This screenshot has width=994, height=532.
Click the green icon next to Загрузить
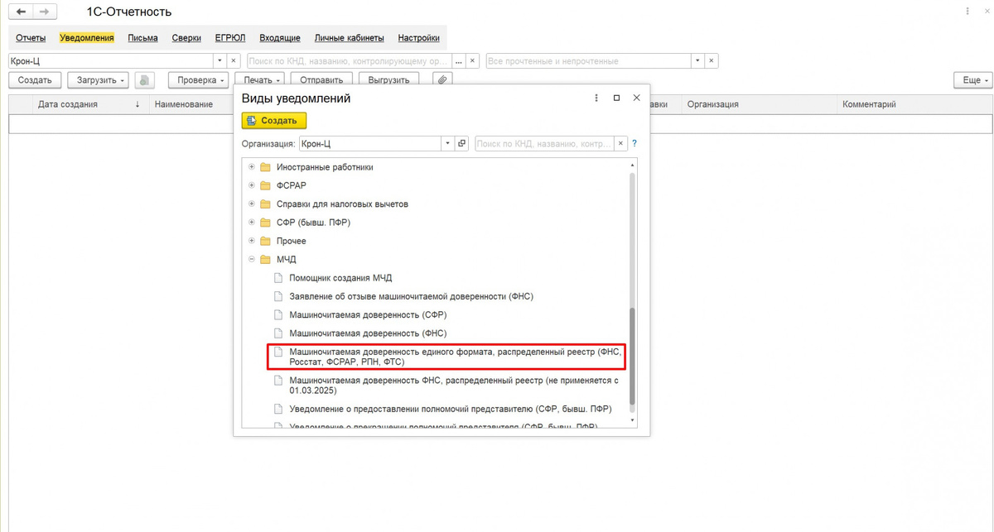point(145,80)
